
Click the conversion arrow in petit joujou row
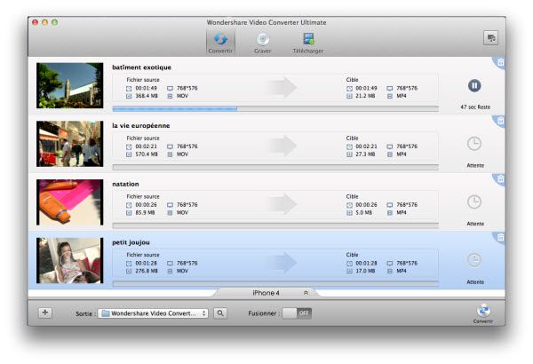[x=283, y=263]
